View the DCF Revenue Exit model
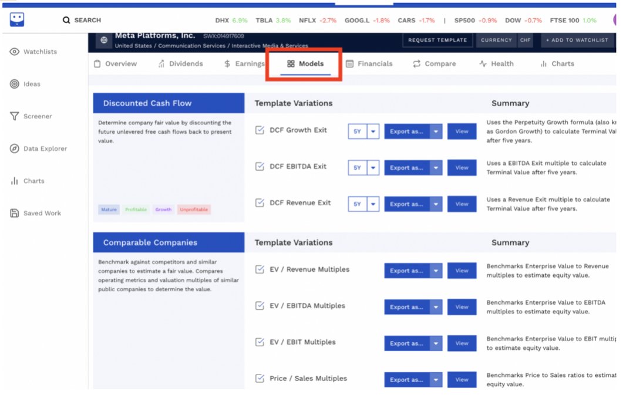This screenshot has height=398, width=633. pos(462,204)
